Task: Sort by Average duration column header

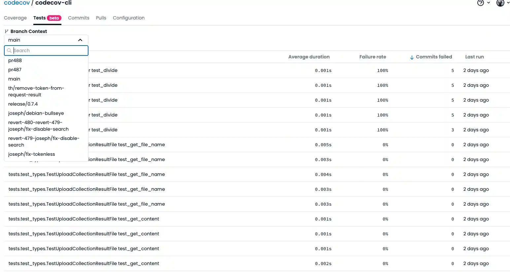Action: pos(309,57)
